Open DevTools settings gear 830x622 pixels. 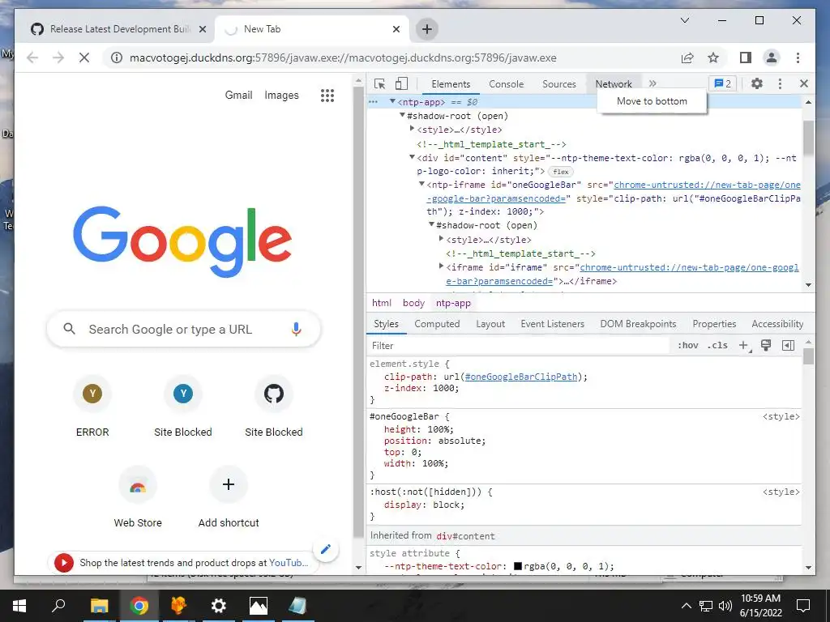point(757,83)
